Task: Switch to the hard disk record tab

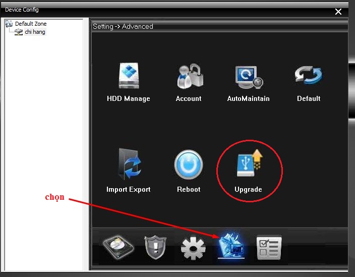Action: 119,247
